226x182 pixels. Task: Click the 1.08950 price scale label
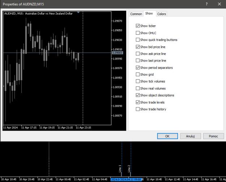coord(117,78)
